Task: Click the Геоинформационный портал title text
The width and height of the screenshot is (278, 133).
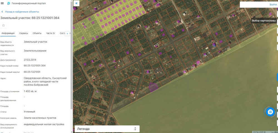Action: point(29,3)
